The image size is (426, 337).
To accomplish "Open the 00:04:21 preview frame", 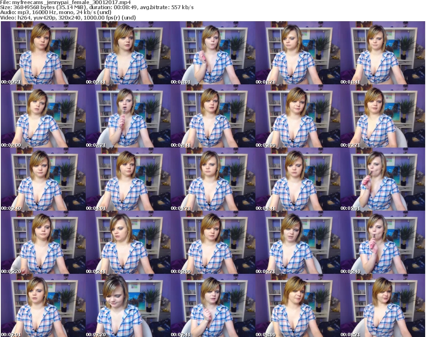I will coord(213,179).
